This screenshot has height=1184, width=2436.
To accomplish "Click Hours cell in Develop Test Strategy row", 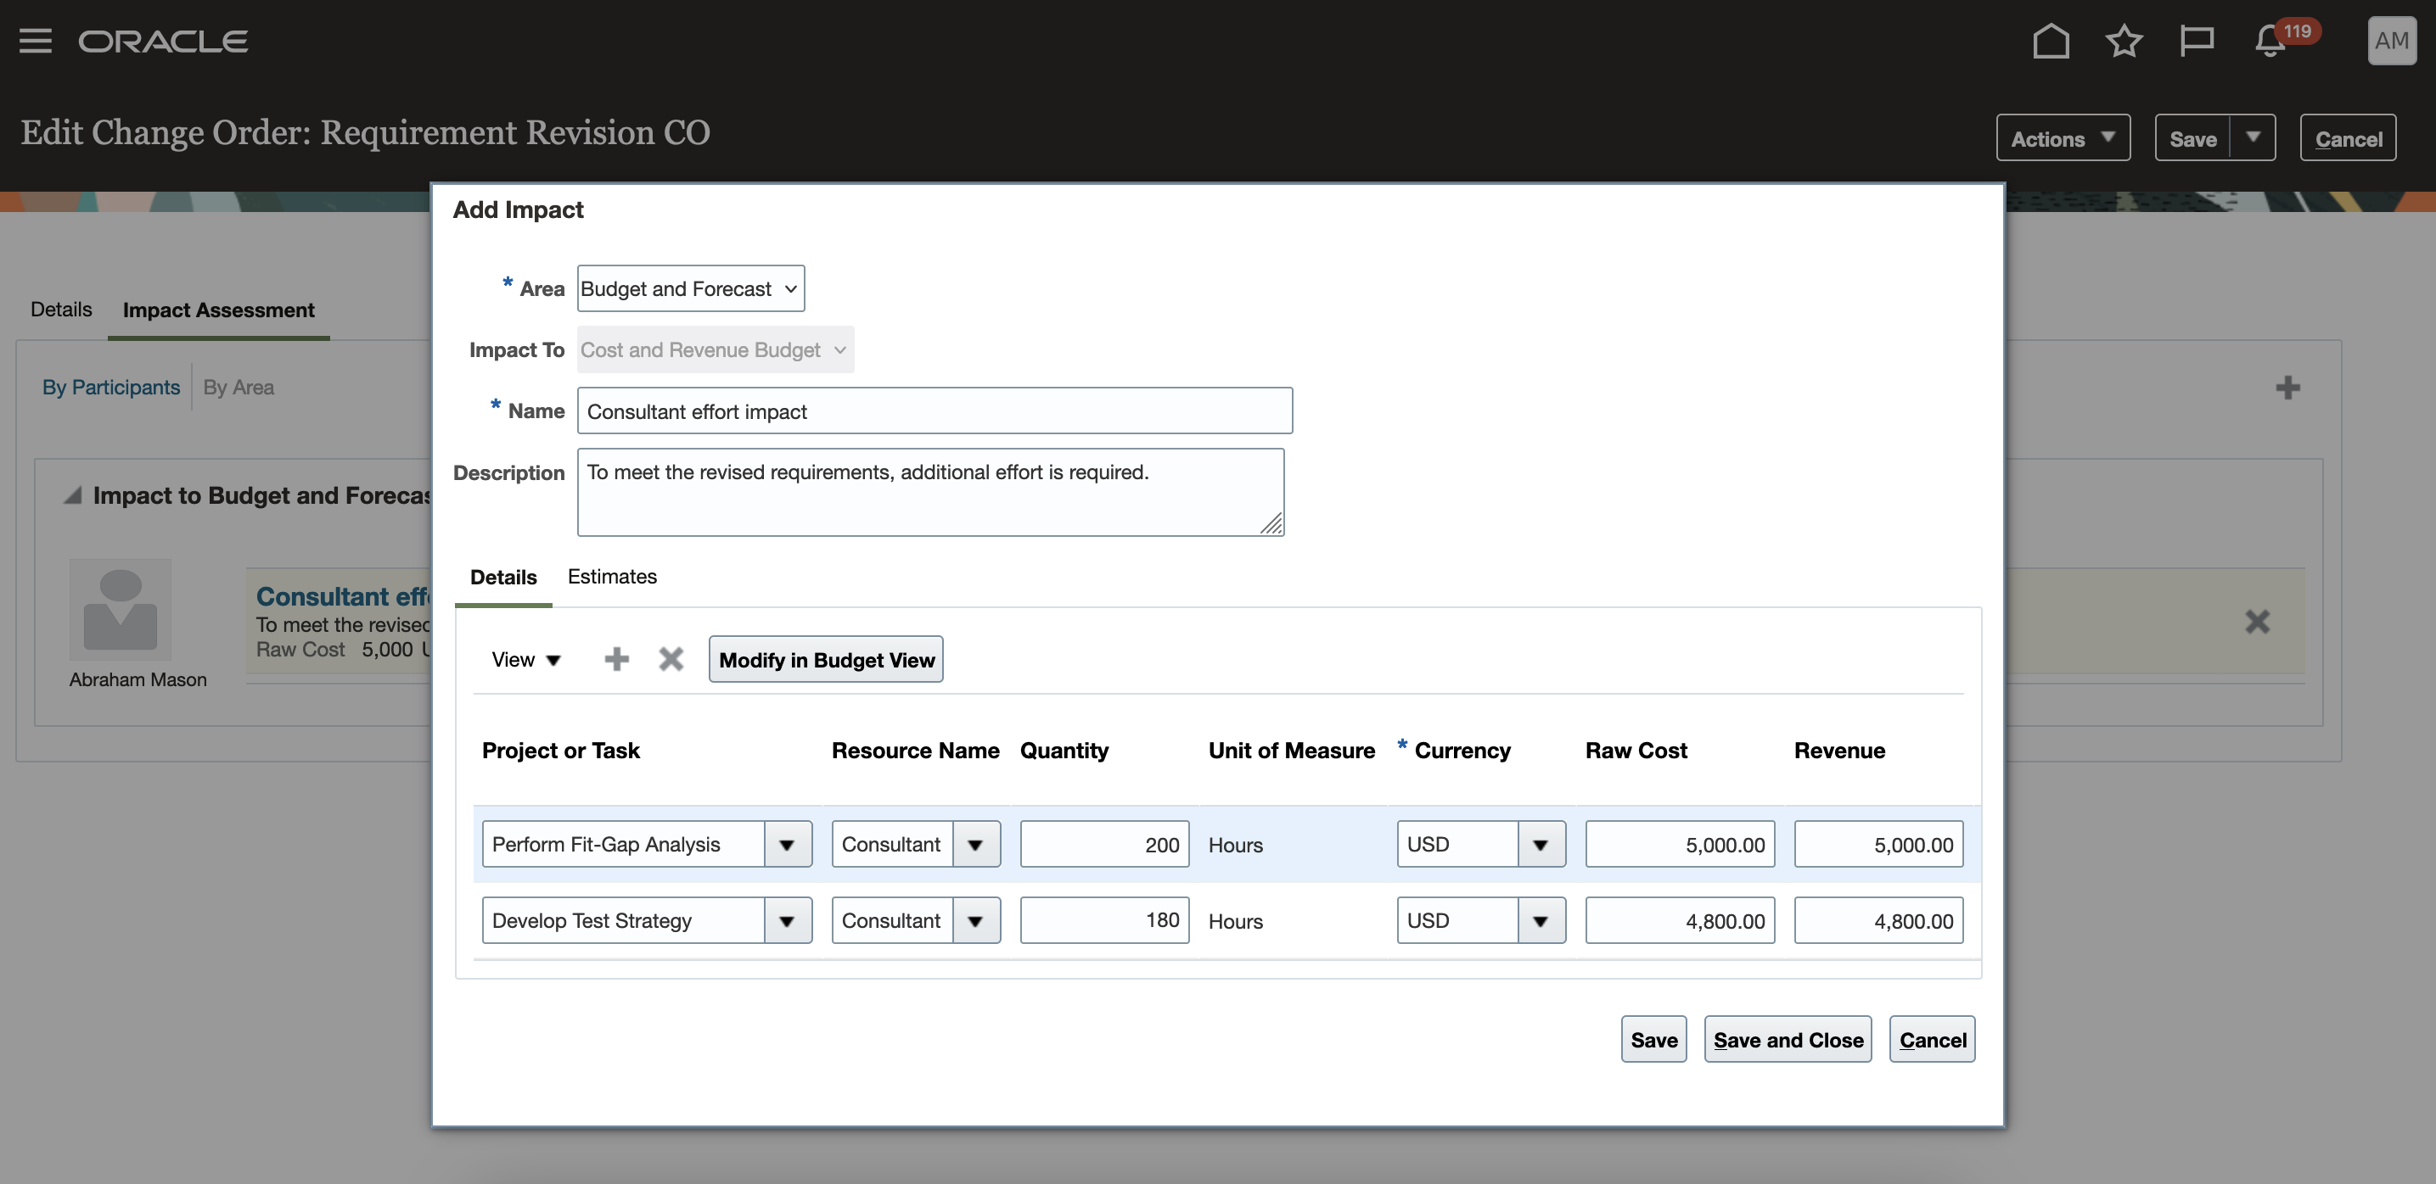I will [x=1235, y=921].
